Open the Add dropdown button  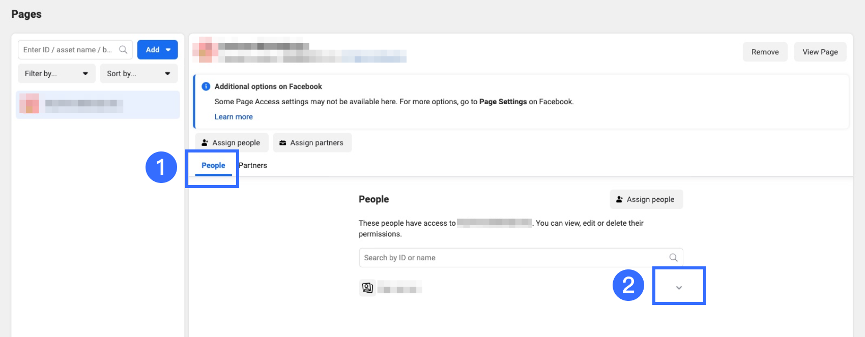click(x=158, y=50)
